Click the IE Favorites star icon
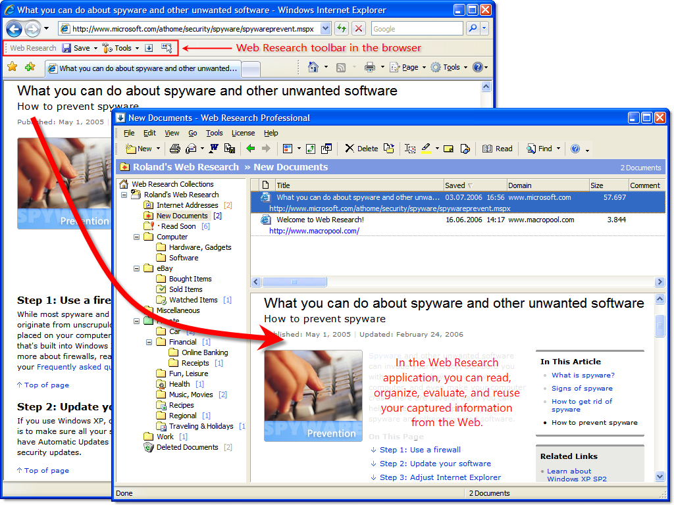Image resolution: width=674 pixels, height=505 pixels. [12, 67]
